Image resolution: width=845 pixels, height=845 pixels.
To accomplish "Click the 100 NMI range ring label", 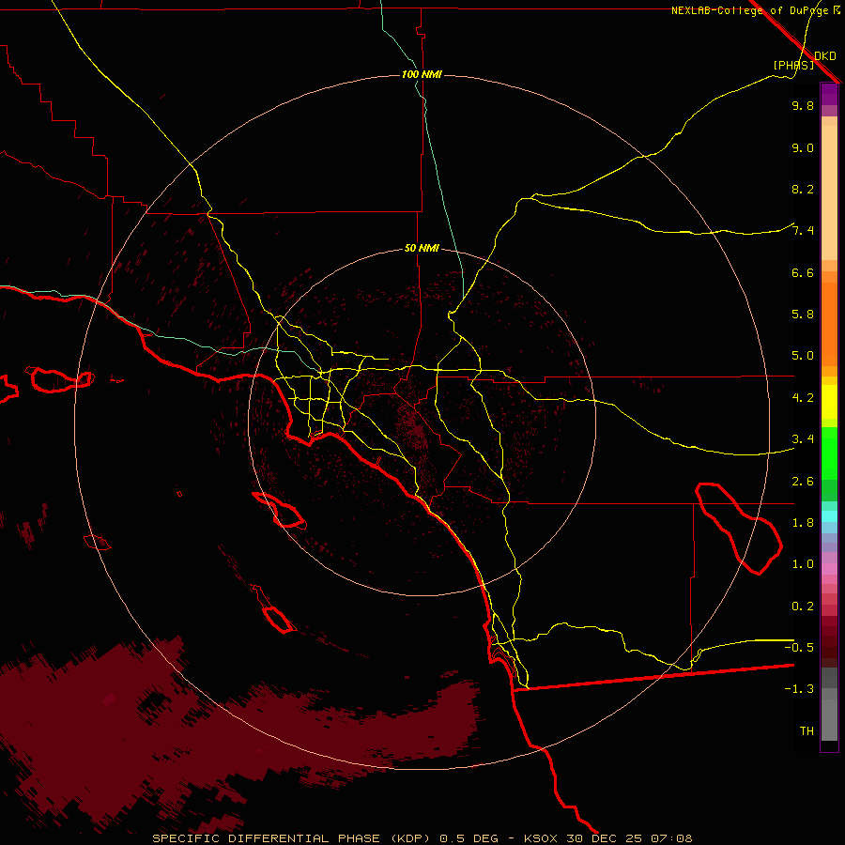I will [422, 74].
